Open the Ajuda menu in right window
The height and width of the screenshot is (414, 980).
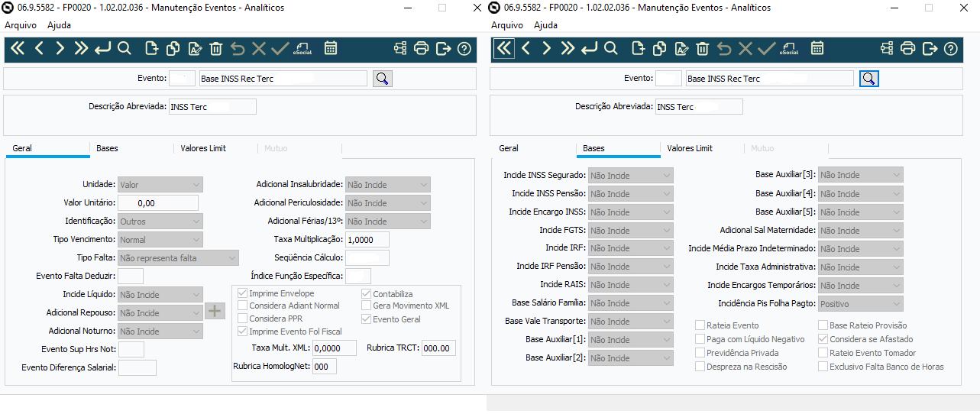545,25
